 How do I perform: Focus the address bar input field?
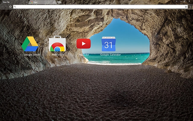click(x=100, y=7)
